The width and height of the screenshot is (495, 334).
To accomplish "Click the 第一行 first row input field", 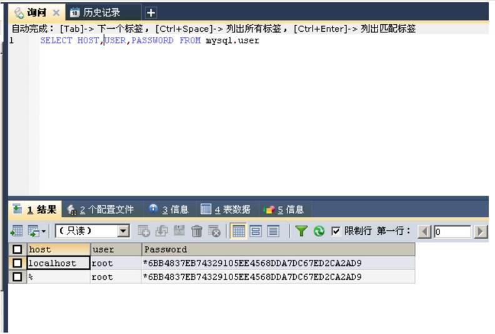I will (x=452, y=232).
